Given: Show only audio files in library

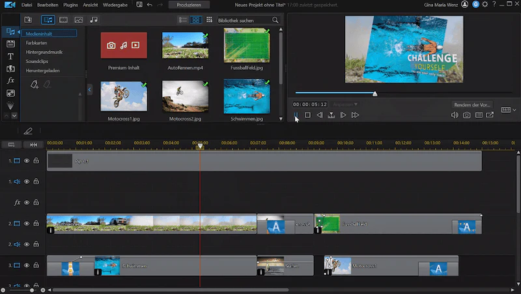Looking at the screenshot, I should pyautogui.click(x=94, y=20).
